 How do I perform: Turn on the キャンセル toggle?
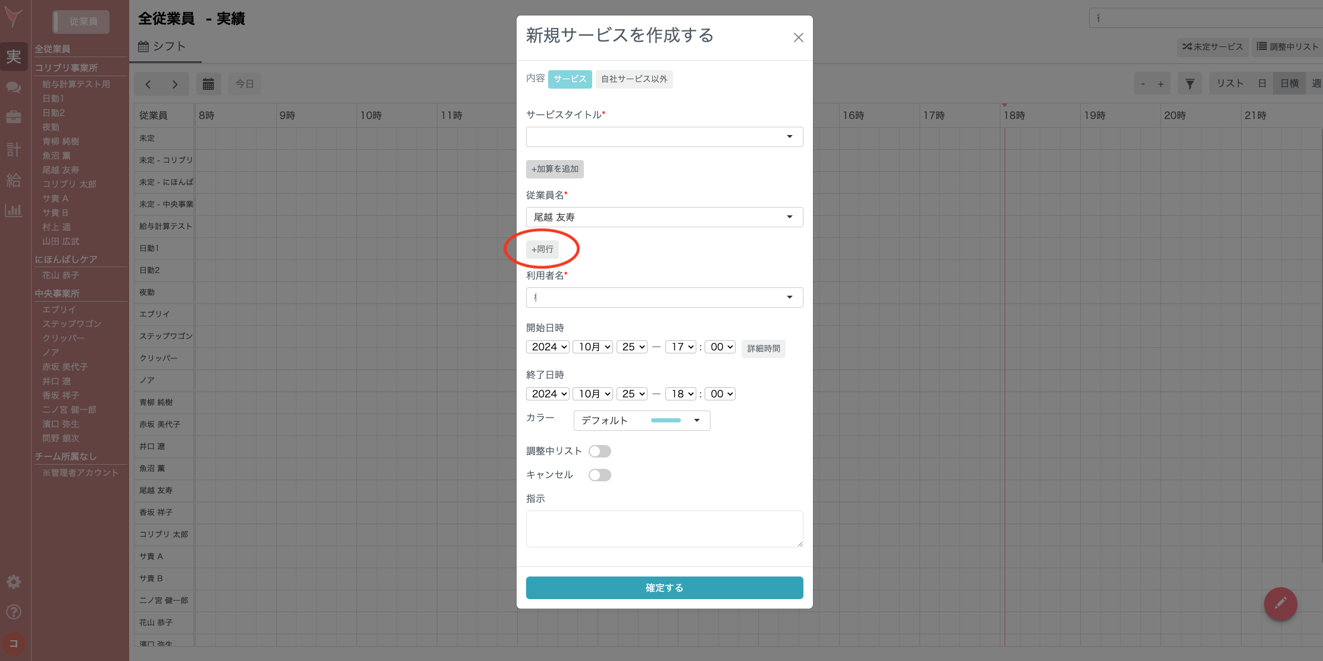click(600, 475)
